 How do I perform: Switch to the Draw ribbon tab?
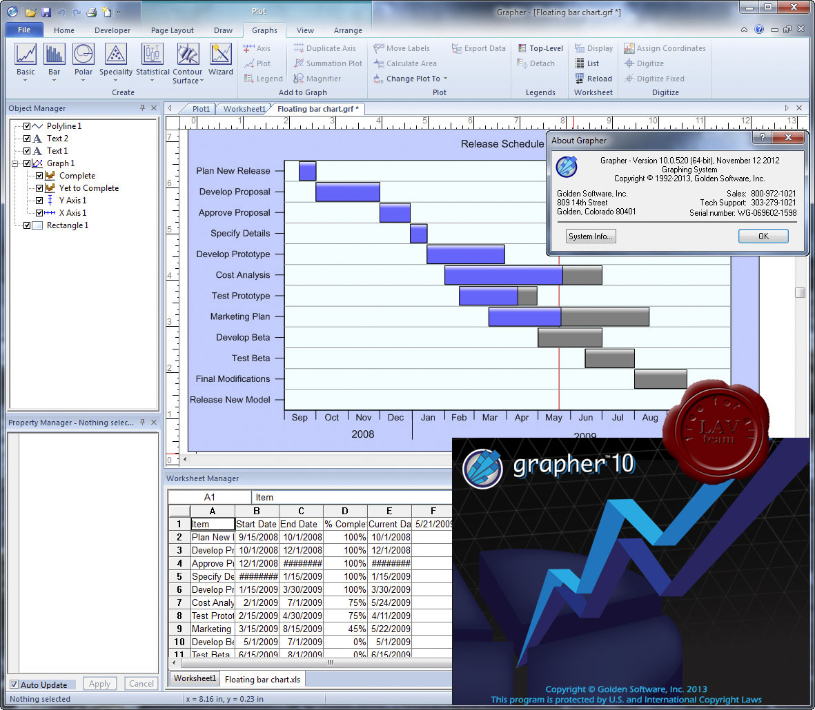pos(223,30)
